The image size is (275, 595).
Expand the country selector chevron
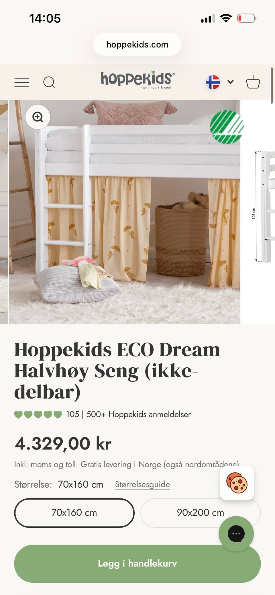231,82
